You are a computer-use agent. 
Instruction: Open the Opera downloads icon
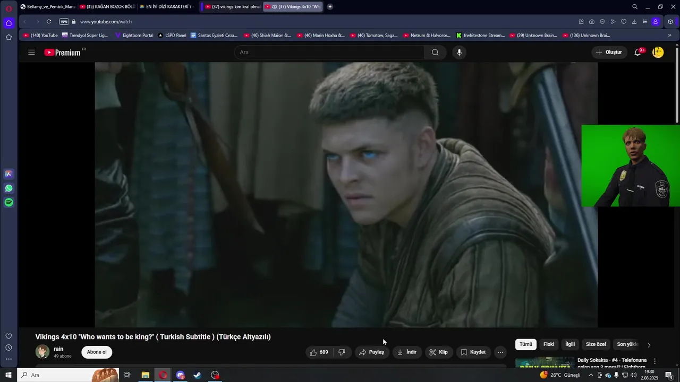pos(634,22)
